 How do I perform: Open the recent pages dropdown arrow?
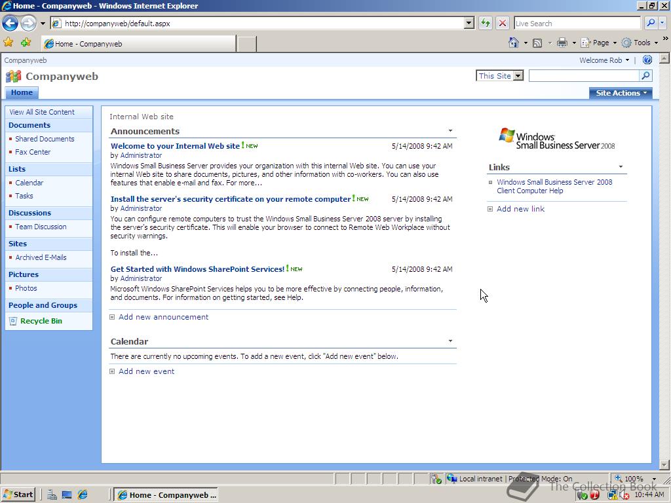pyautogui.click(x=43, y=24)
